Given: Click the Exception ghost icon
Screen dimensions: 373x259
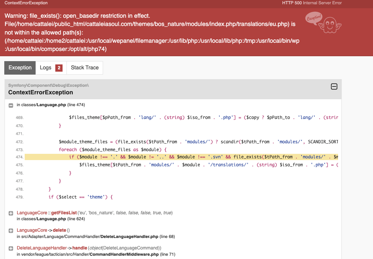Looking at the screenshot, I should (x=323, y=23).
